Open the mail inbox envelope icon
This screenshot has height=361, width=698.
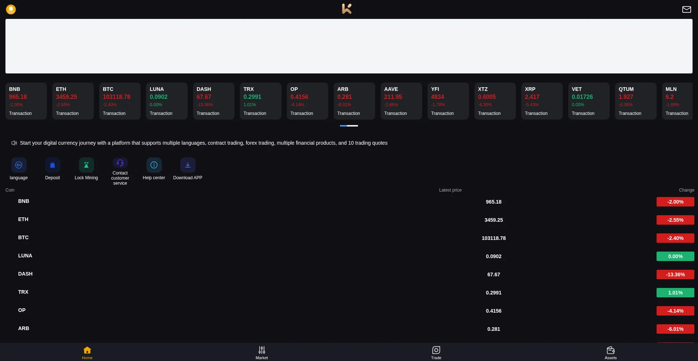[x=686, y=9]
